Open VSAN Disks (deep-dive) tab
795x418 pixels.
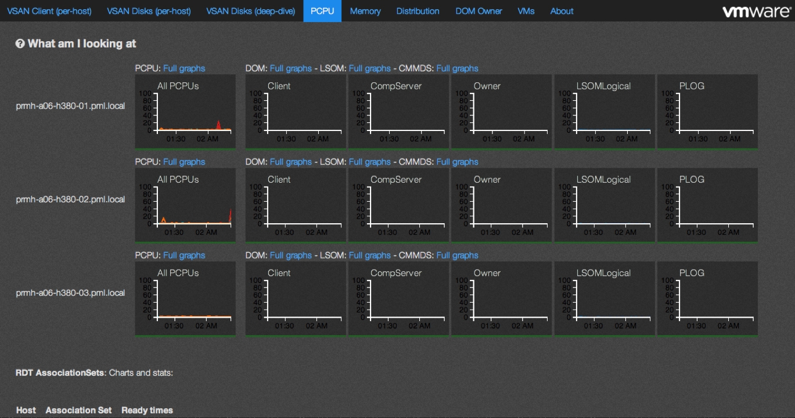251,11
